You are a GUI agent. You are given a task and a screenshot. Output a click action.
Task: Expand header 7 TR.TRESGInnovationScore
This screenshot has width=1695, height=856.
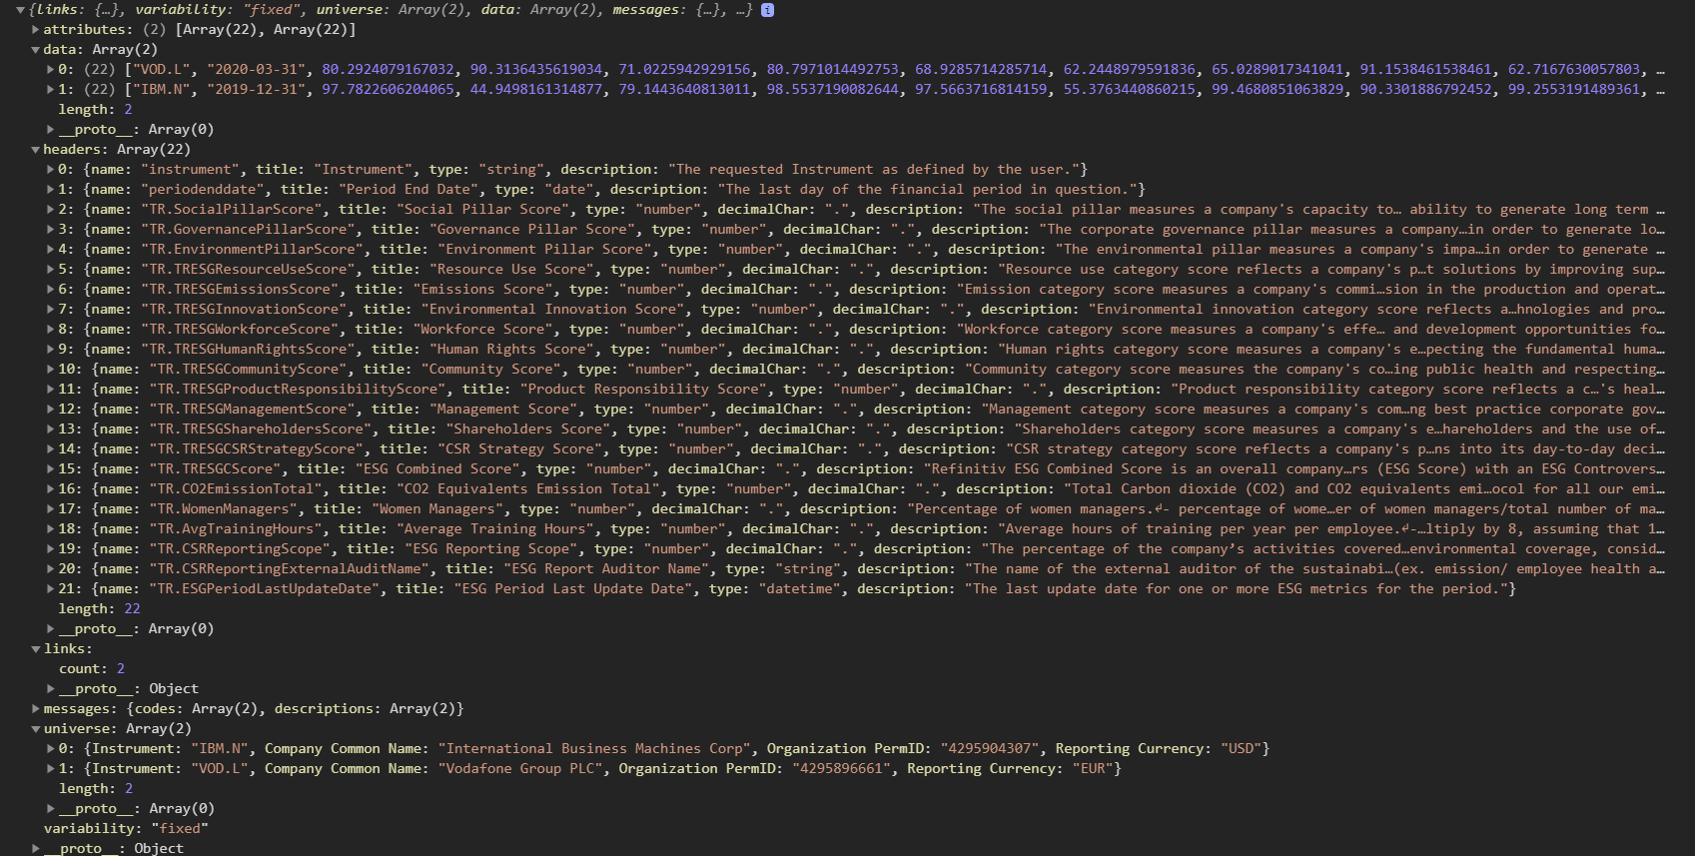pyautogui.click(x=51, y=310)
